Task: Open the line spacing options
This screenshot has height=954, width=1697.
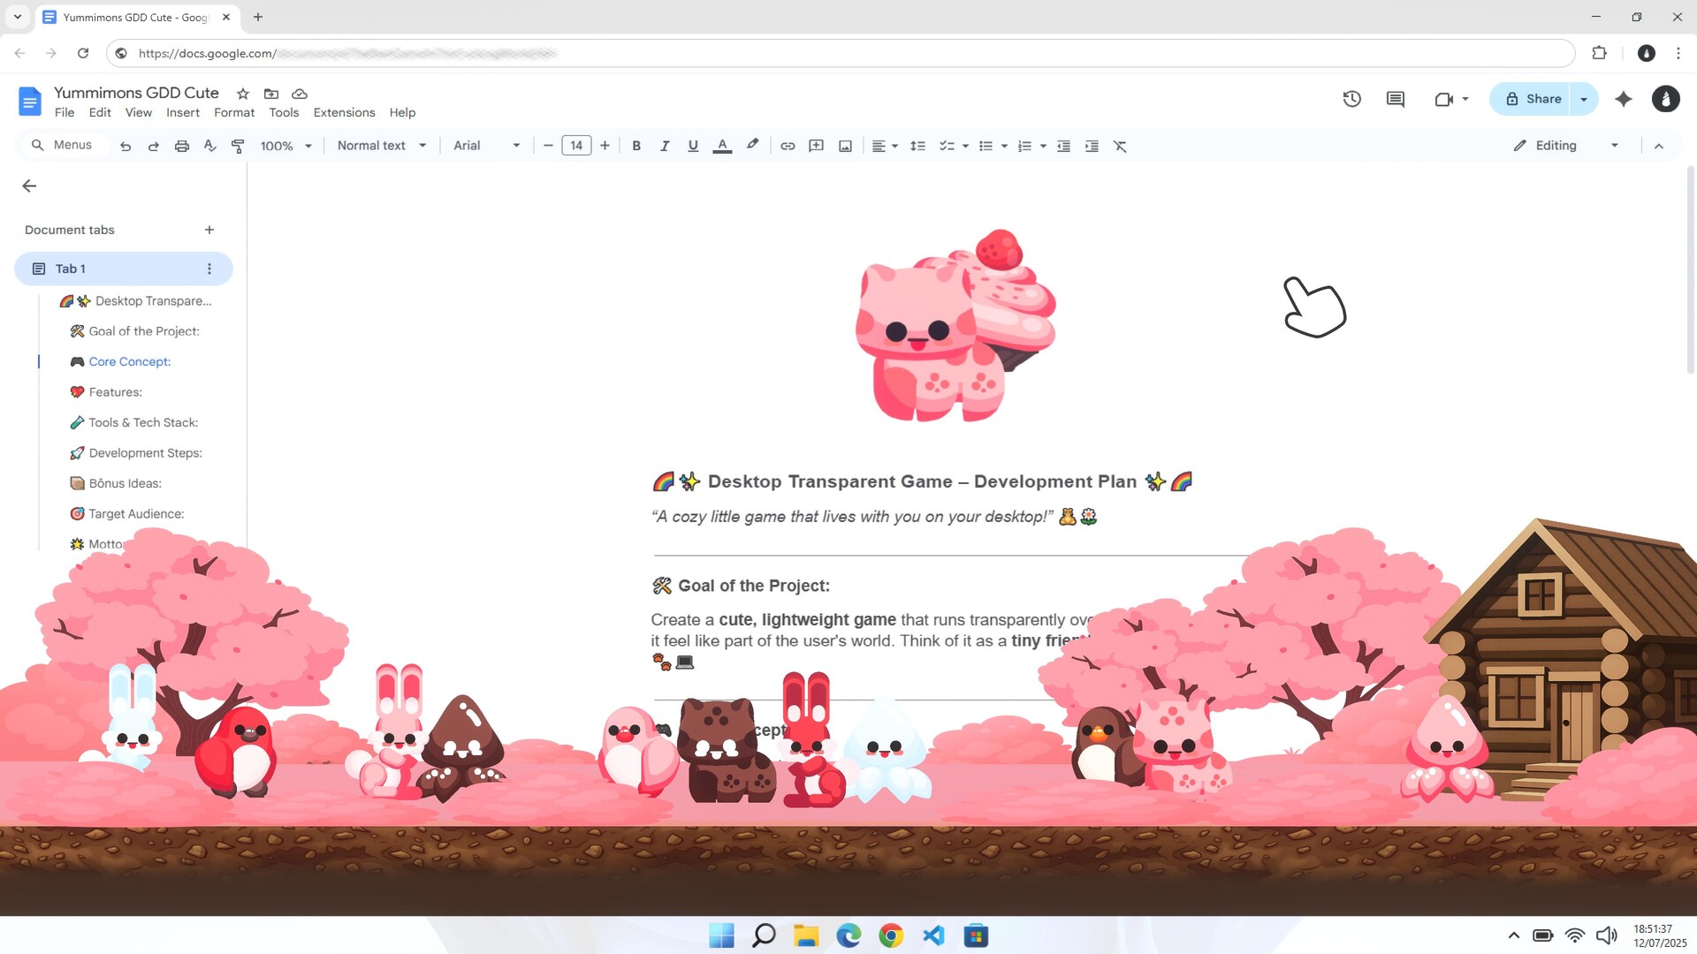Action: click(917, 146)
